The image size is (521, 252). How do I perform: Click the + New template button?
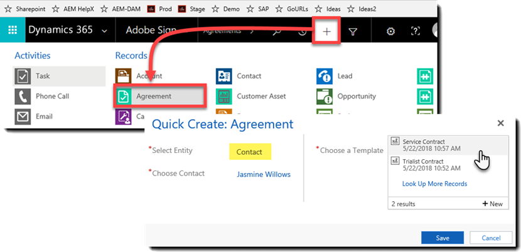click(x=492, y=204)
